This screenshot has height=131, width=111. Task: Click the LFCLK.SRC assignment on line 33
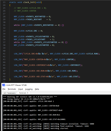(x=28, y=31)
